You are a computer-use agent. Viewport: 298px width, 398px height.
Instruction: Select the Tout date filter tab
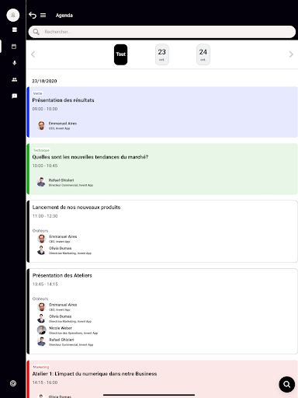pyautogui.click(x=120, y=54)
